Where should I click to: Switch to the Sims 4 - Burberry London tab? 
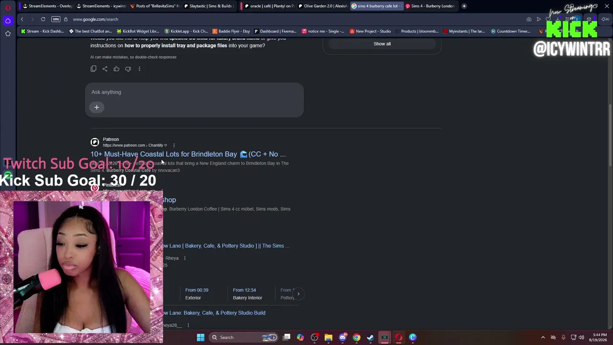click(431, 6)
